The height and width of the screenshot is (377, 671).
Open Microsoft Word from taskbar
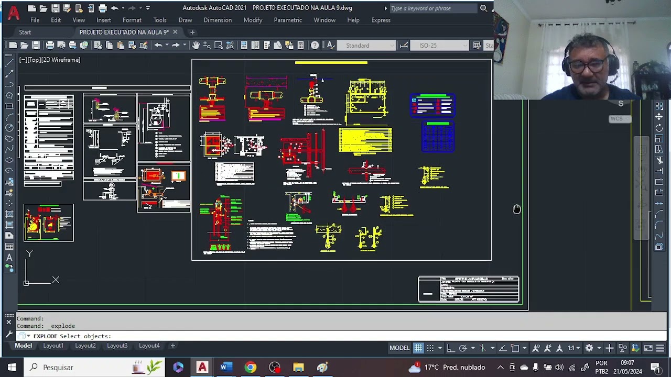[x=226, y=368]
